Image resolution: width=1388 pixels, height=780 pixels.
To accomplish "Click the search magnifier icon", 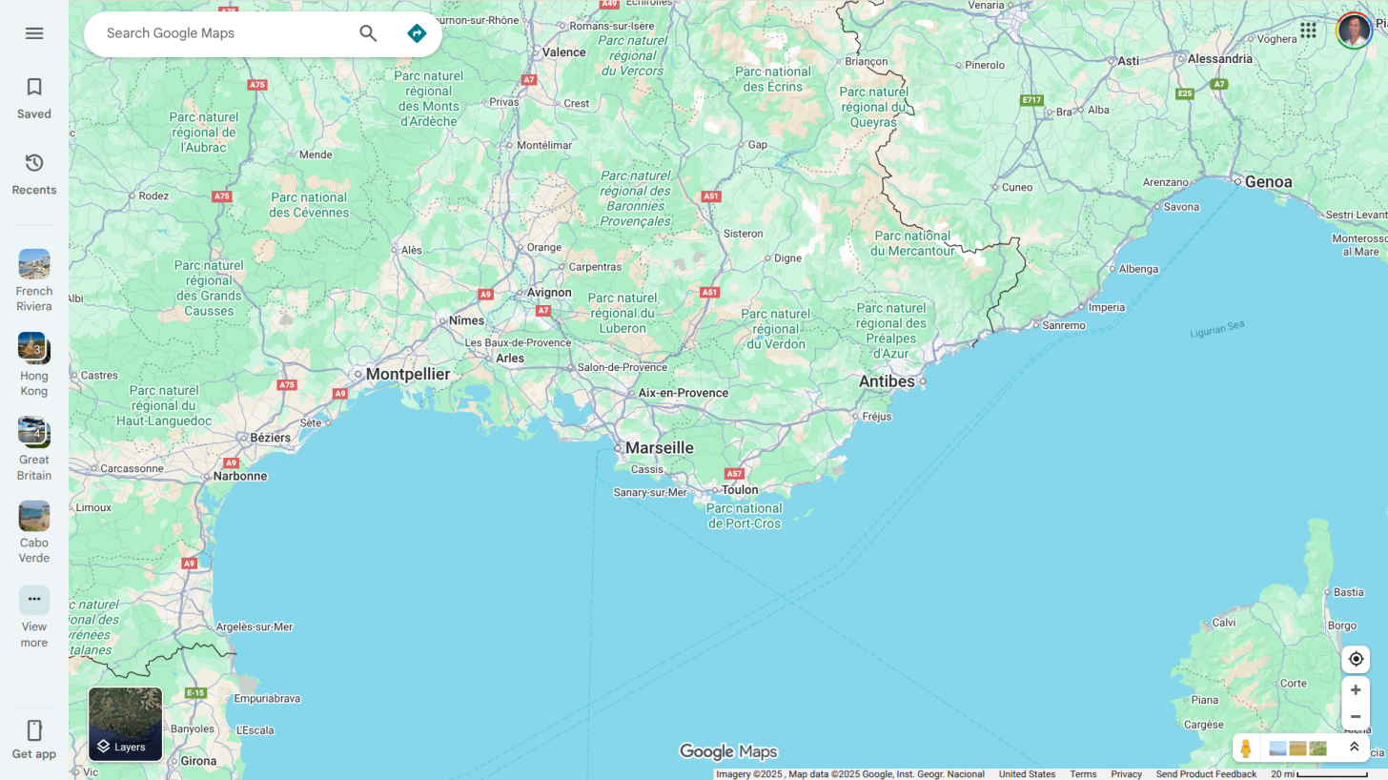I will point(368,33).
